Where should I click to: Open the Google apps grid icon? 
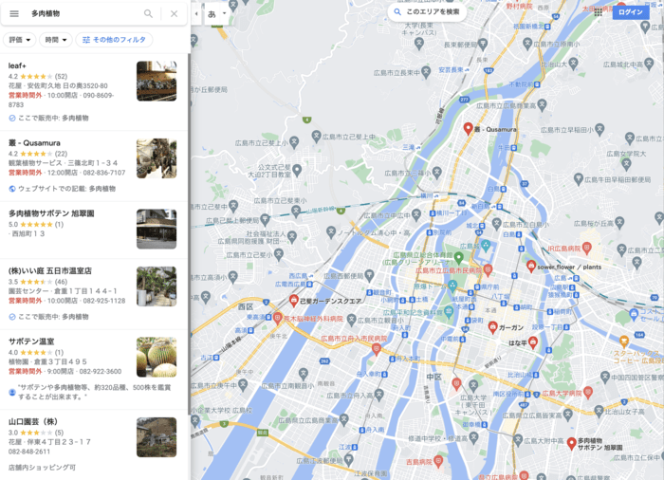[598, 12]
